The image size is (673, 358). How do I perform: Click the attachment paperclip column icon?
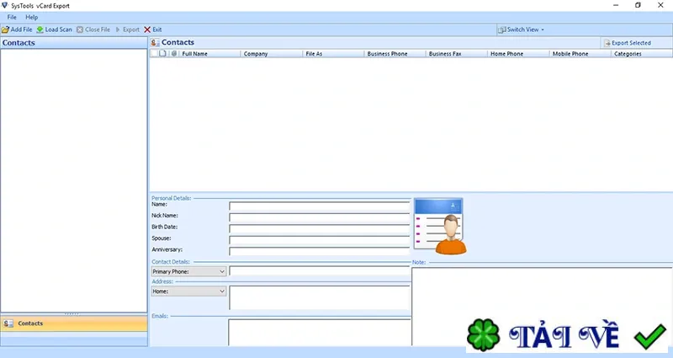point(174,54)
